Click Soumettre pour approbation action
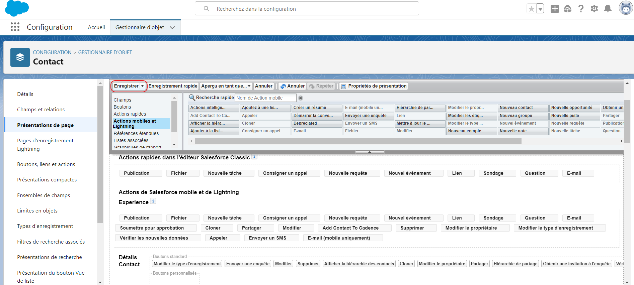 [x=156, y=228]
